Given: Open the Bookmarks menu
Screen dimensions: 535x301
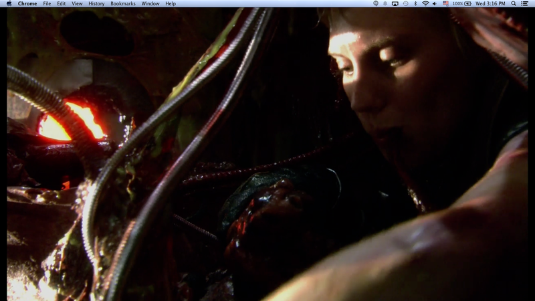Looking at the screenshot, I should pyautogui.click(x=123, y=3).
